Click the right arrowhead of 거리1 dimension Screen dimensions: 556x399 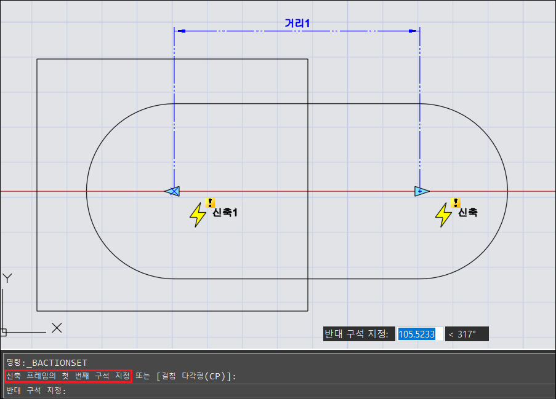coord(414,30)
